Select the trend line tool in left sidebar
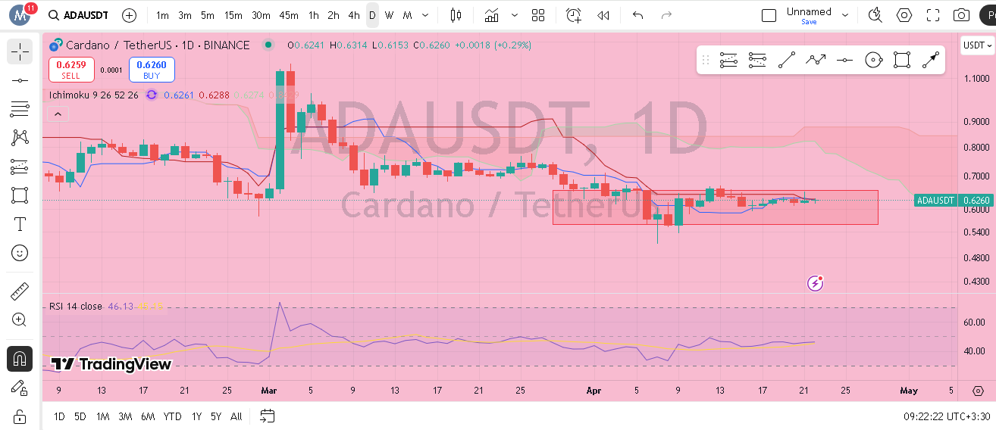 coord(20,80)
